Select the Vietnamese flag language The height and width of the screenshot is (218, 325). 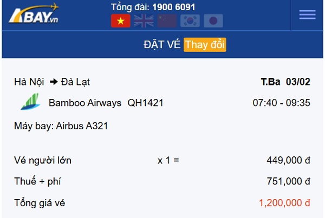[x=120, y=21]
